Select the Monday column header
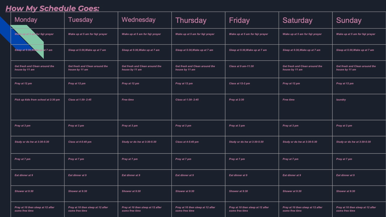 [26, 20]
